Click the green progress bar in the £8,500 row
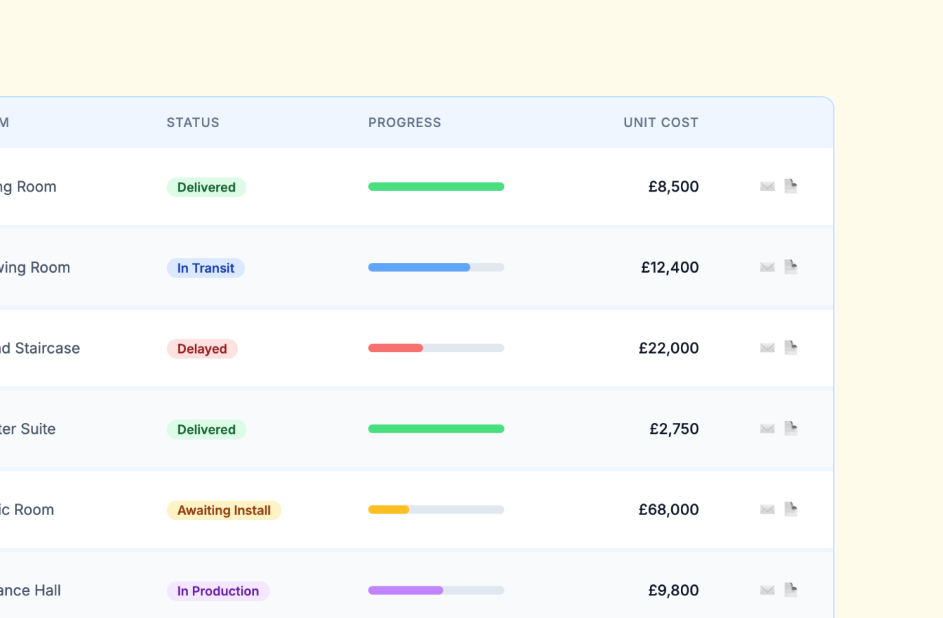943x618 pixels. [x=436, y=187]
